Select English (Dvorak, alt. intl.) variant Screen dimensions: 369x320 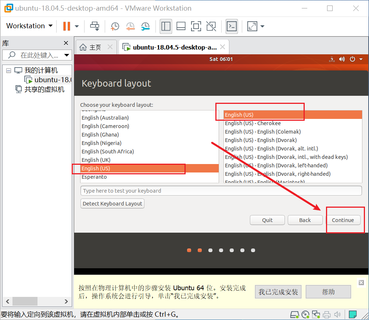tap(293, 149)
